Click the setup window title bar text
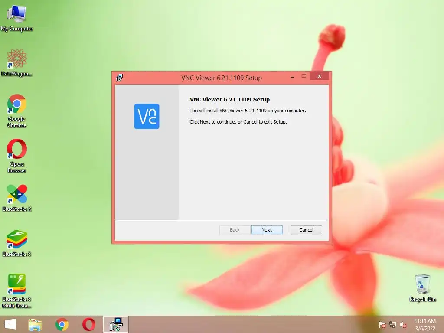This screenshot has width=444, height=333. [x=222, y=78]
